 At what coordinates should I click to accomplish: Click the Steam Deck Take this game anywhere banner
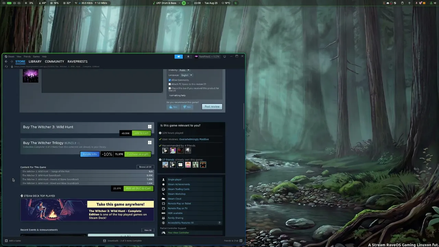[x=87, y=210]
